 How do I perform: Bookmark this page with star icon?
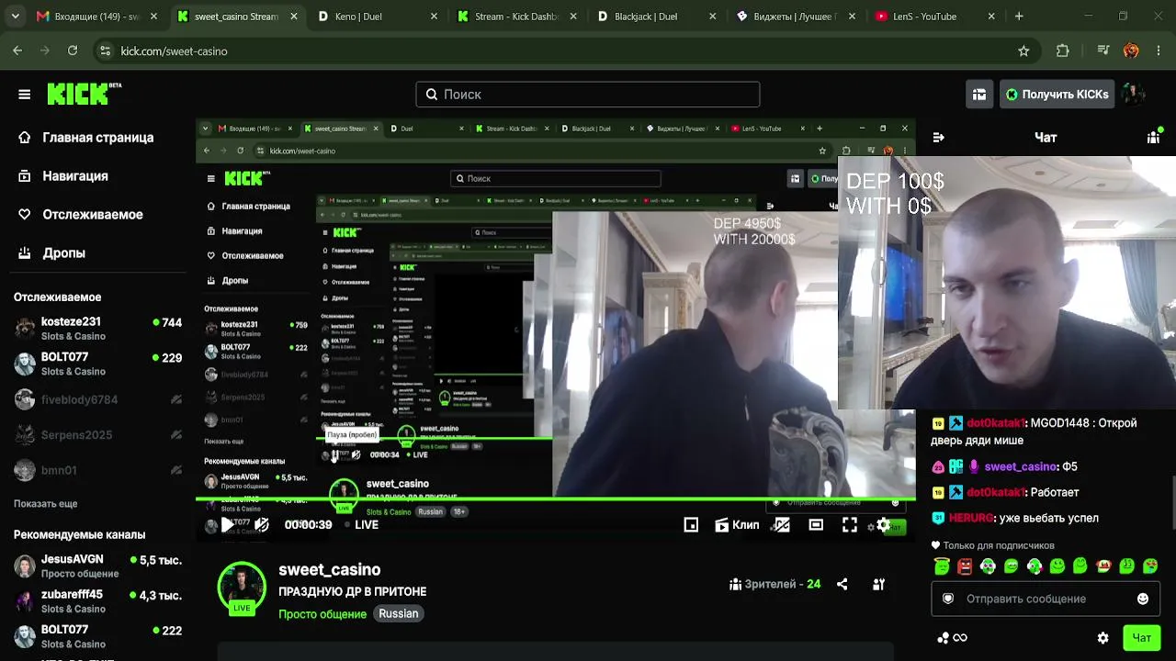pos(1023,51)
